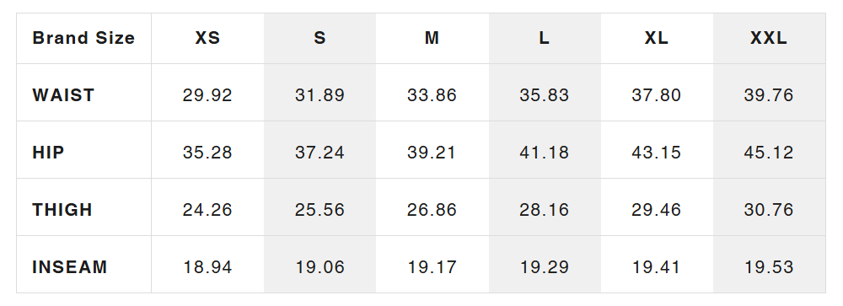Click hip value 41.18 for L

[545, 153]
